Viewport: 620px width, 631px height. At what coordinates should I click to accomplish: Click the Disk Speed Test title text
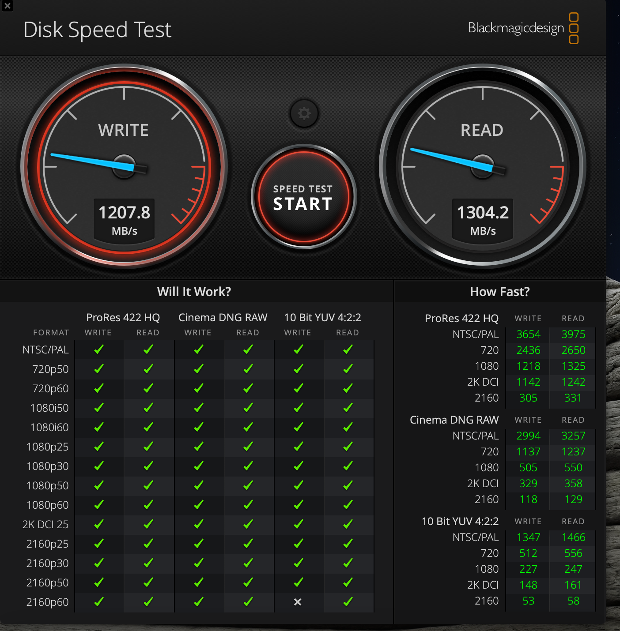(97, 30)
